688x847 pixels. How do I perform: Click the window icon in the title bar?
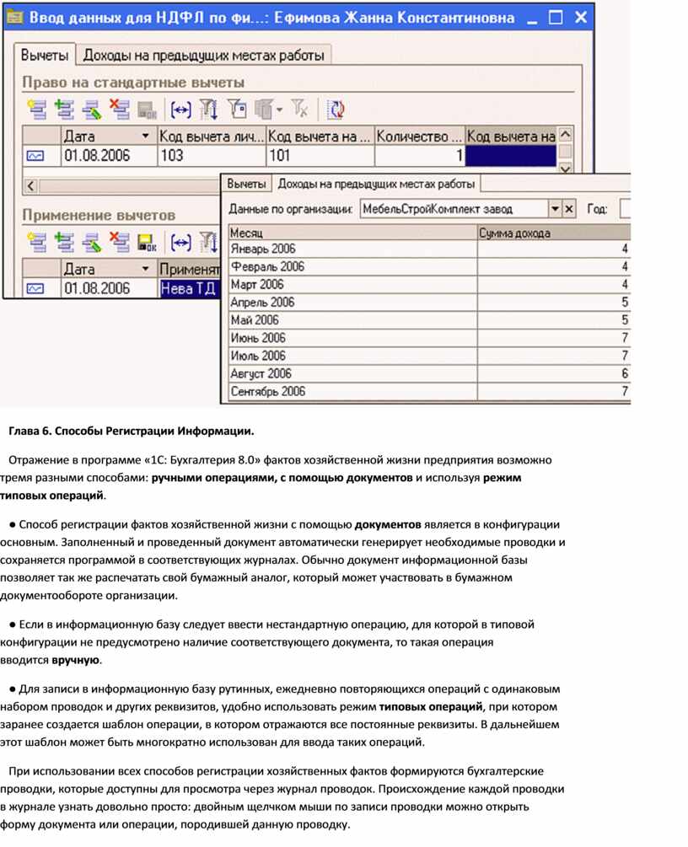pos(14,18)
